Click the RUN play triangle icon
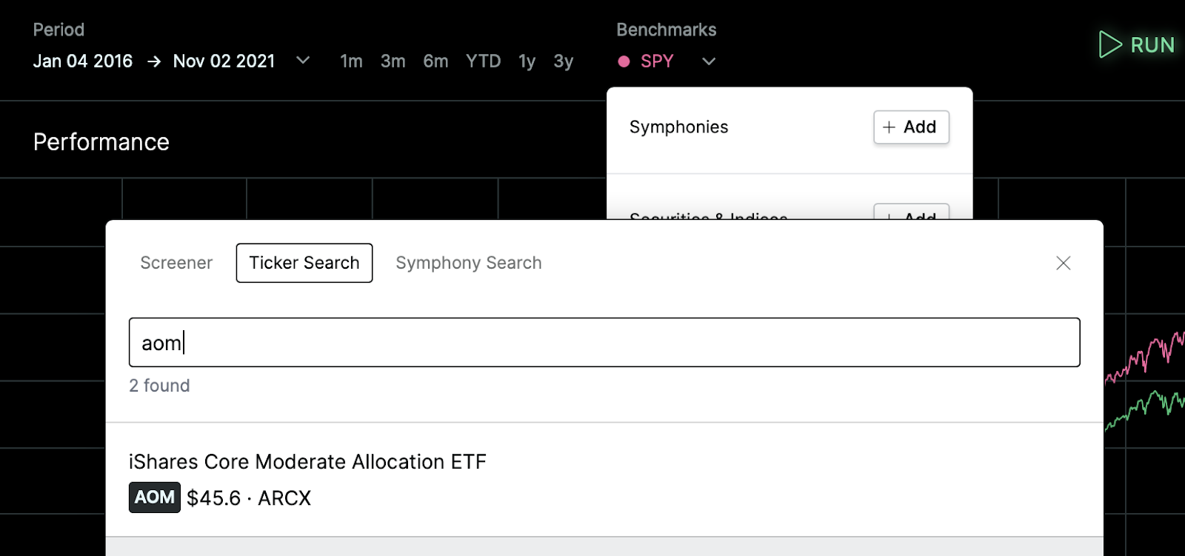 point(1110,44)
